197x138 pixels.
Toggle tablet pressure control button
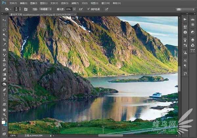106,9
